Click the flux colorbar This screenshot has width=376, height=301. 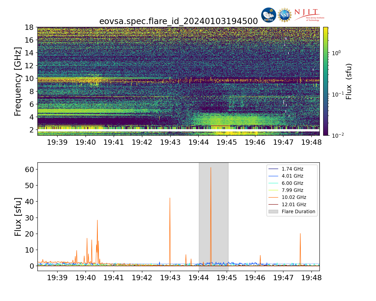pos(326,81)
